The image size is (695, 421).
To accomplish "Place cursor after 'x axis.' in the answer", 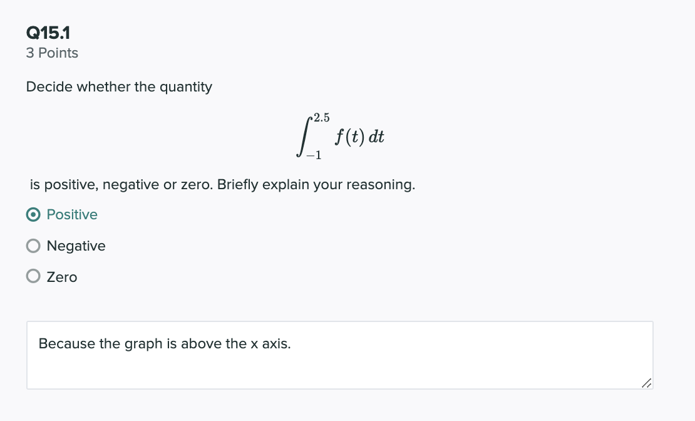I will pyautogui.click(x=291, y=343).
